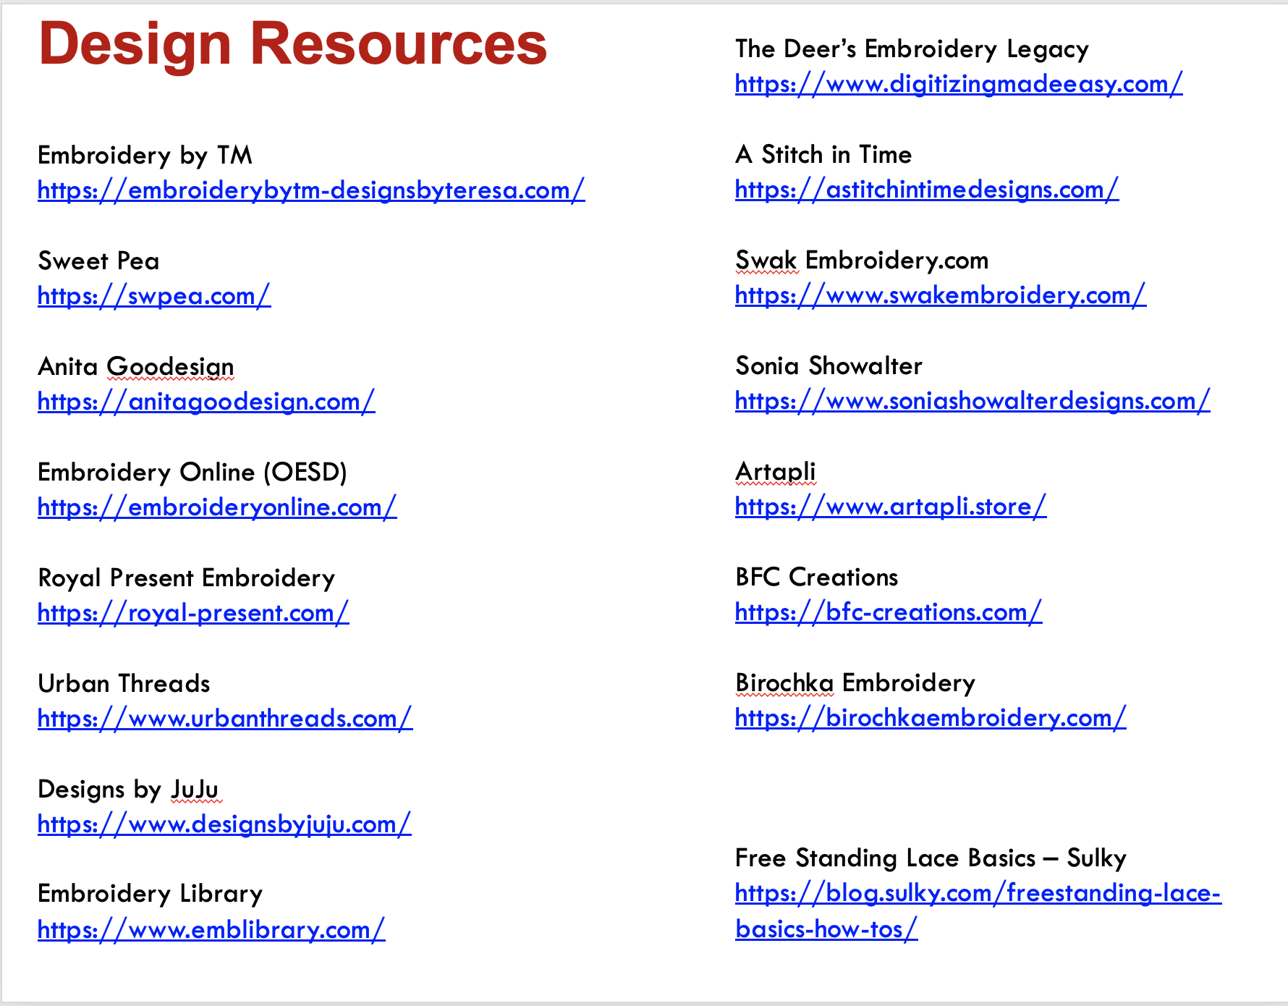The image size is (1288, 1006).
Task: Click 'Free Standing Lace Basics – Sulky' text
Action: pos(931,858)
